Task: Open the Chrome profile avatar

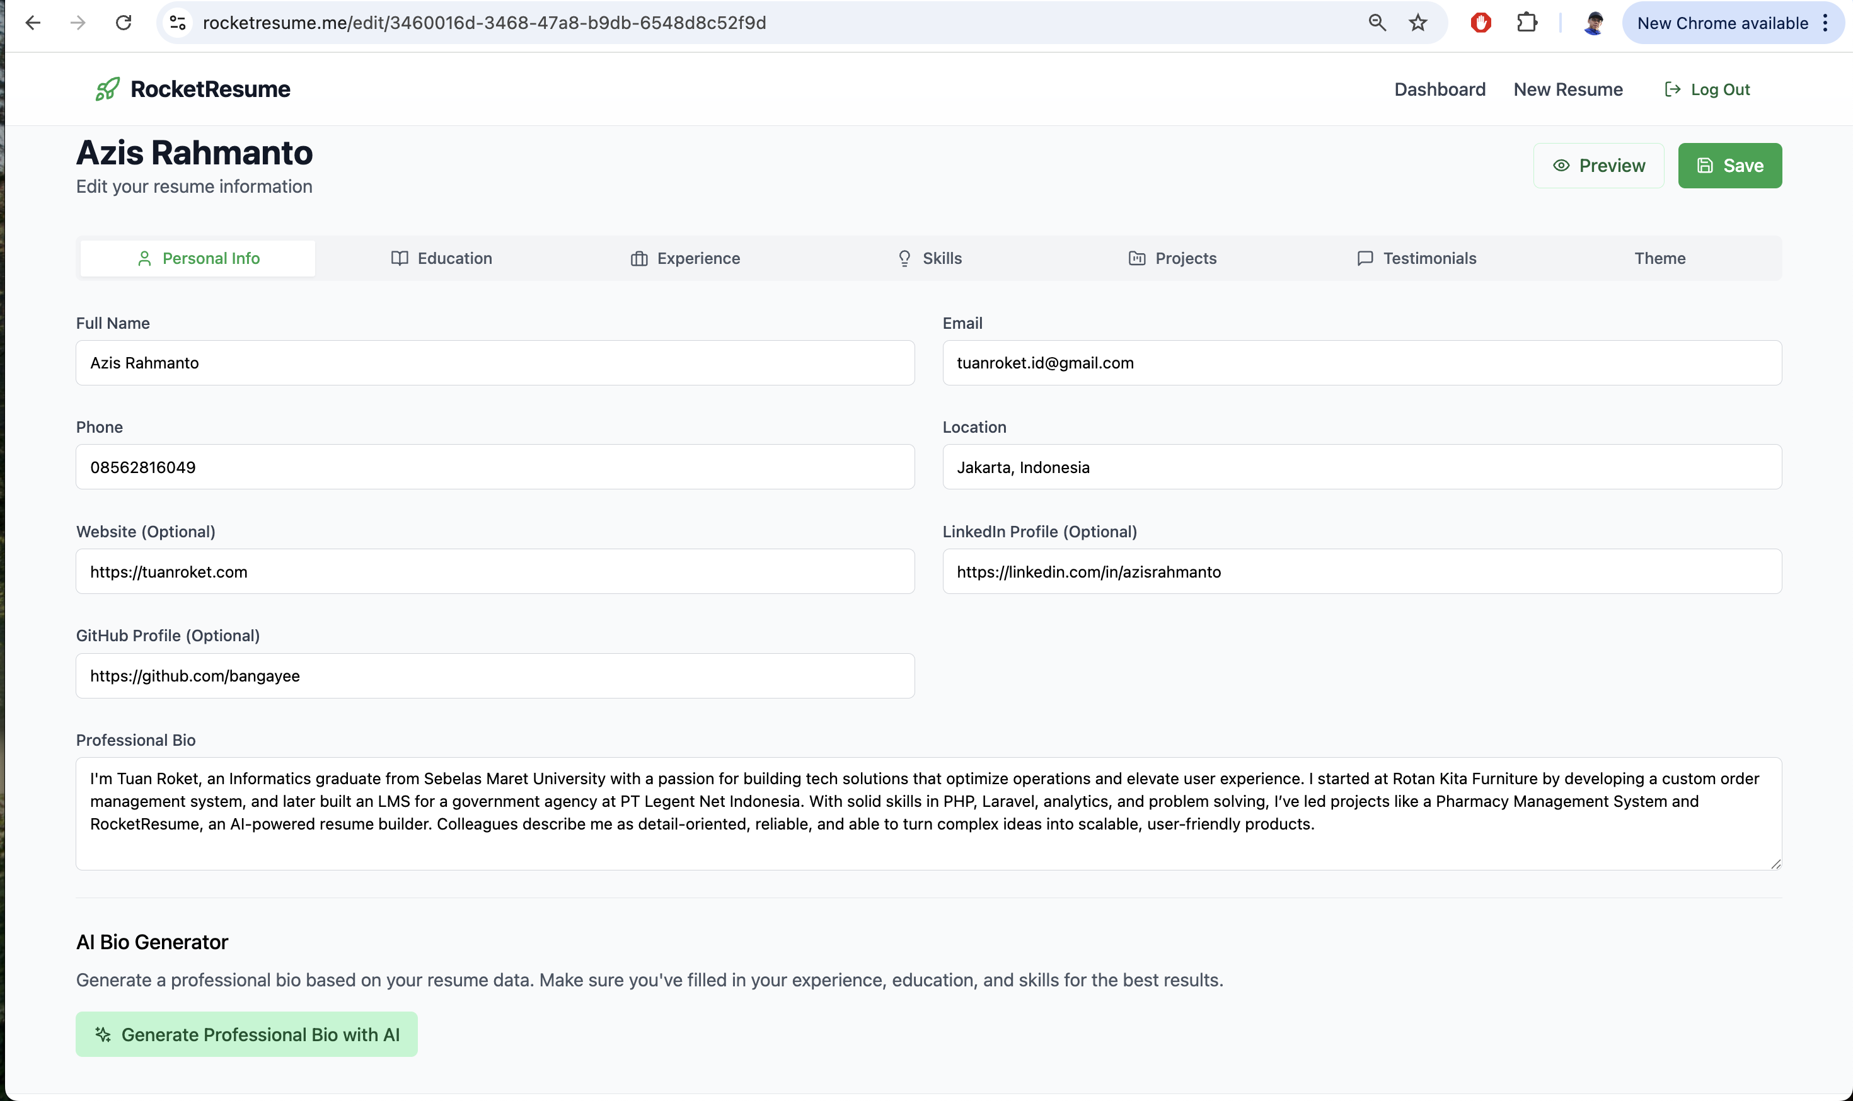Action: point(1593,23)
